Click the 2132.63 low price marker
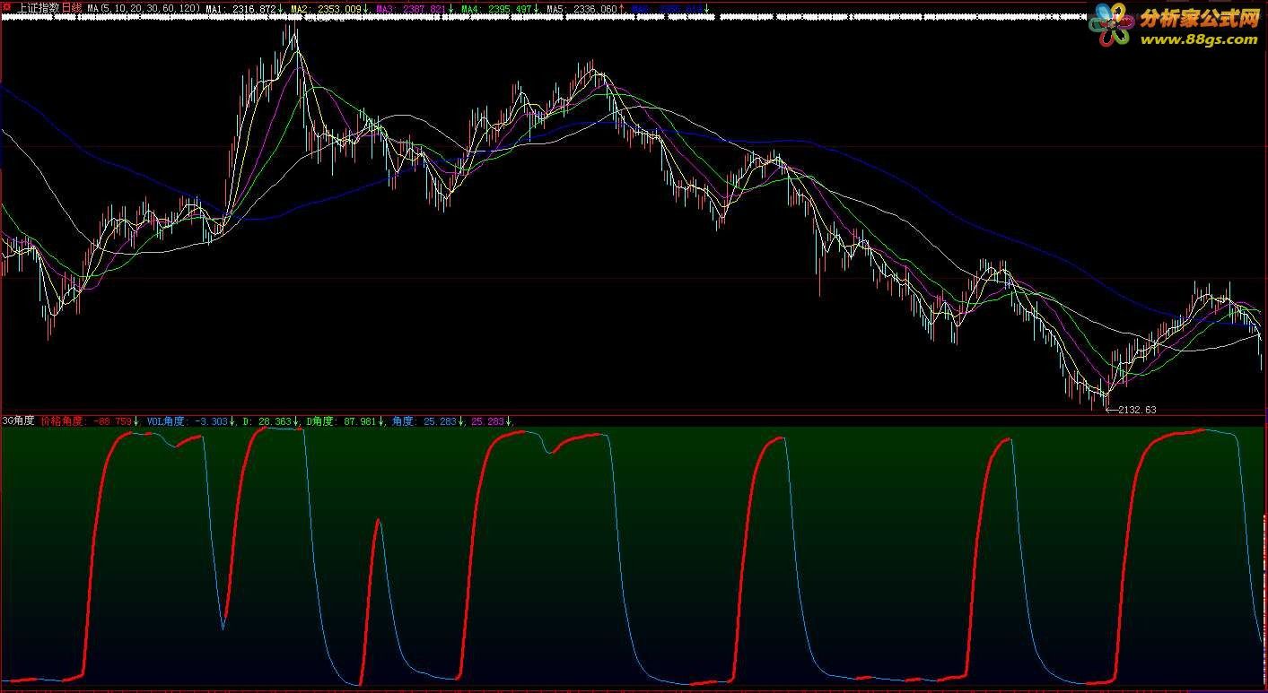The width and height of the screenshot is (1268, 693). (x=1132, y=410)
